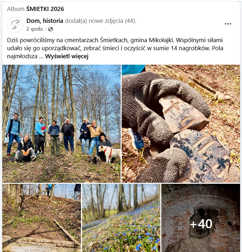Viewport: 242px width, 252px height.
Task: Click the post description mentioning gmina Mikołajki
Action: (x=115, y=48)
